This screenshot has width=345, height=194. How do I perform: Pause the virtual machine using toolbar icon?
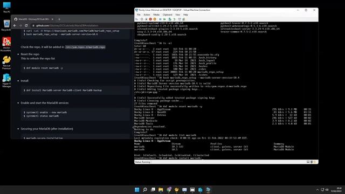(x=160, y=19)
